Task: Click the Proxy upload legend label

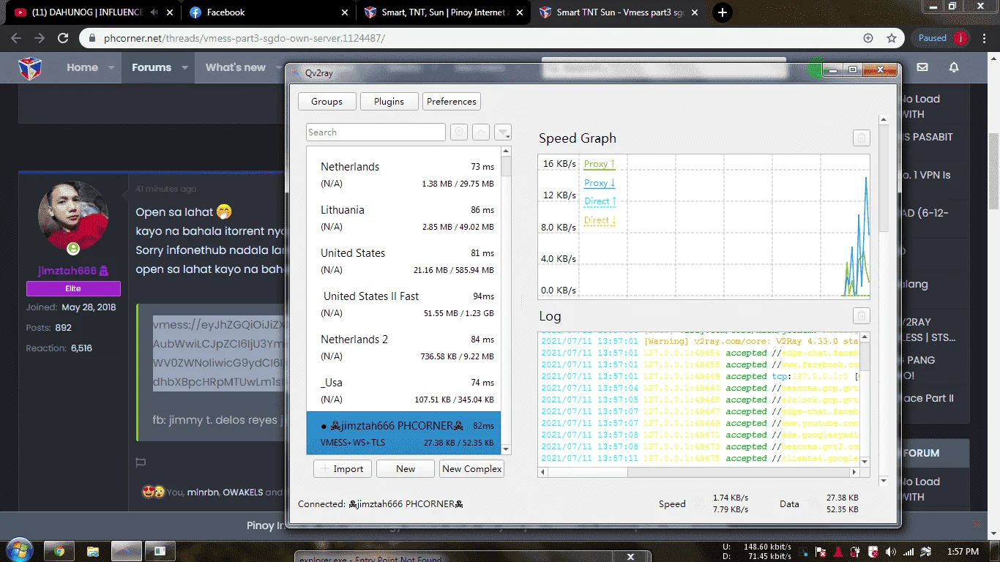Action: tap(600, 164)
